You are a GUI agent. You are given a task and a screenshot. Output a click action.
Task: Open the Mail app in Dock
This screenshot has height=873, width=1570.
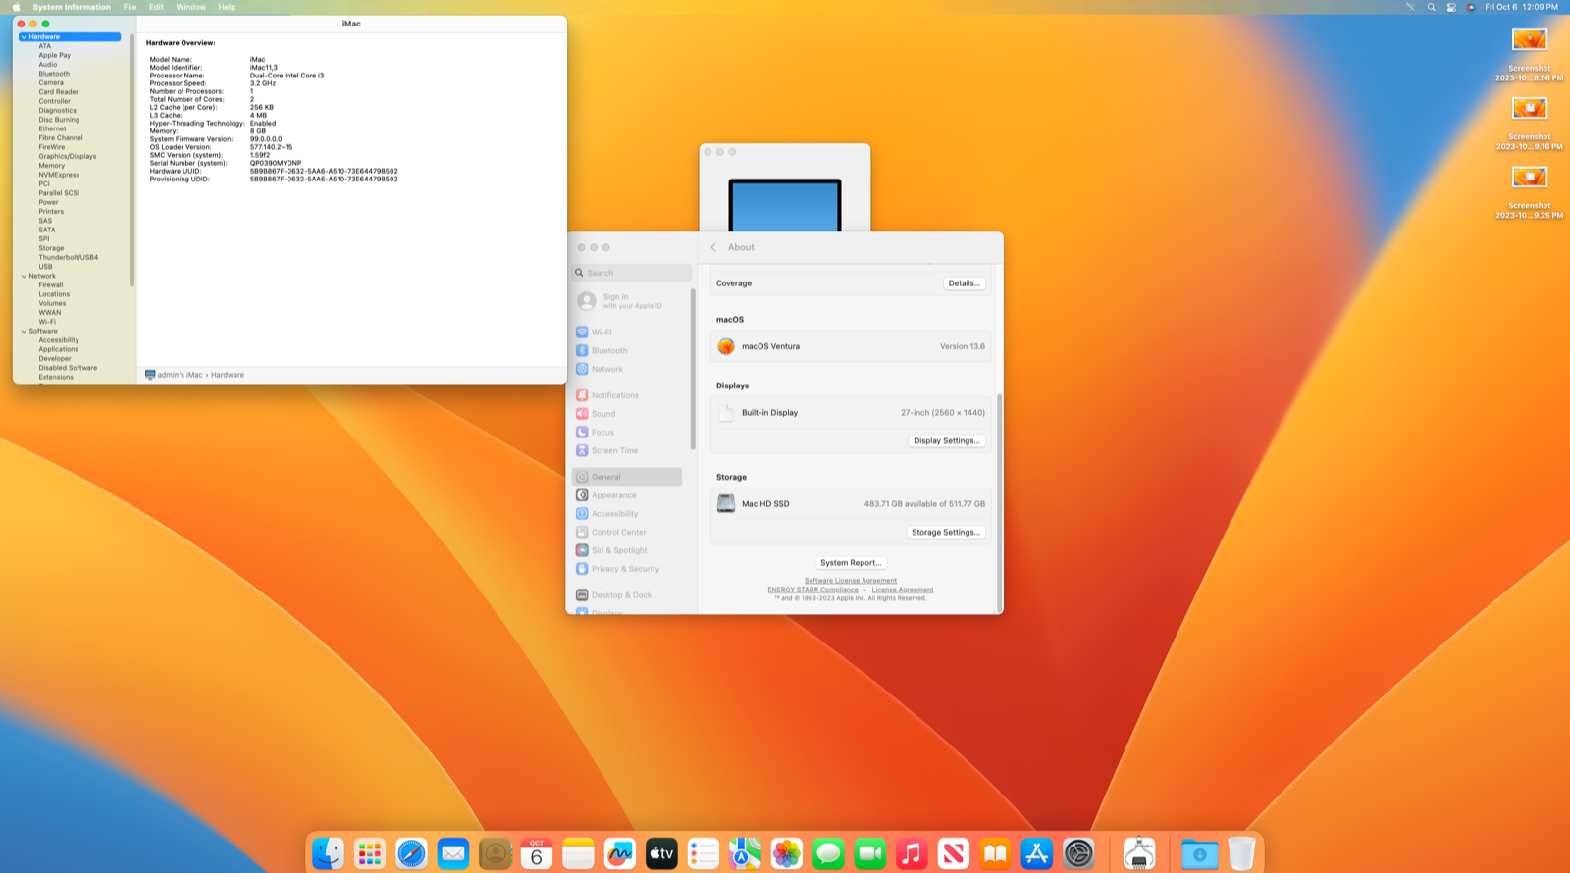[x=453, y=853]
